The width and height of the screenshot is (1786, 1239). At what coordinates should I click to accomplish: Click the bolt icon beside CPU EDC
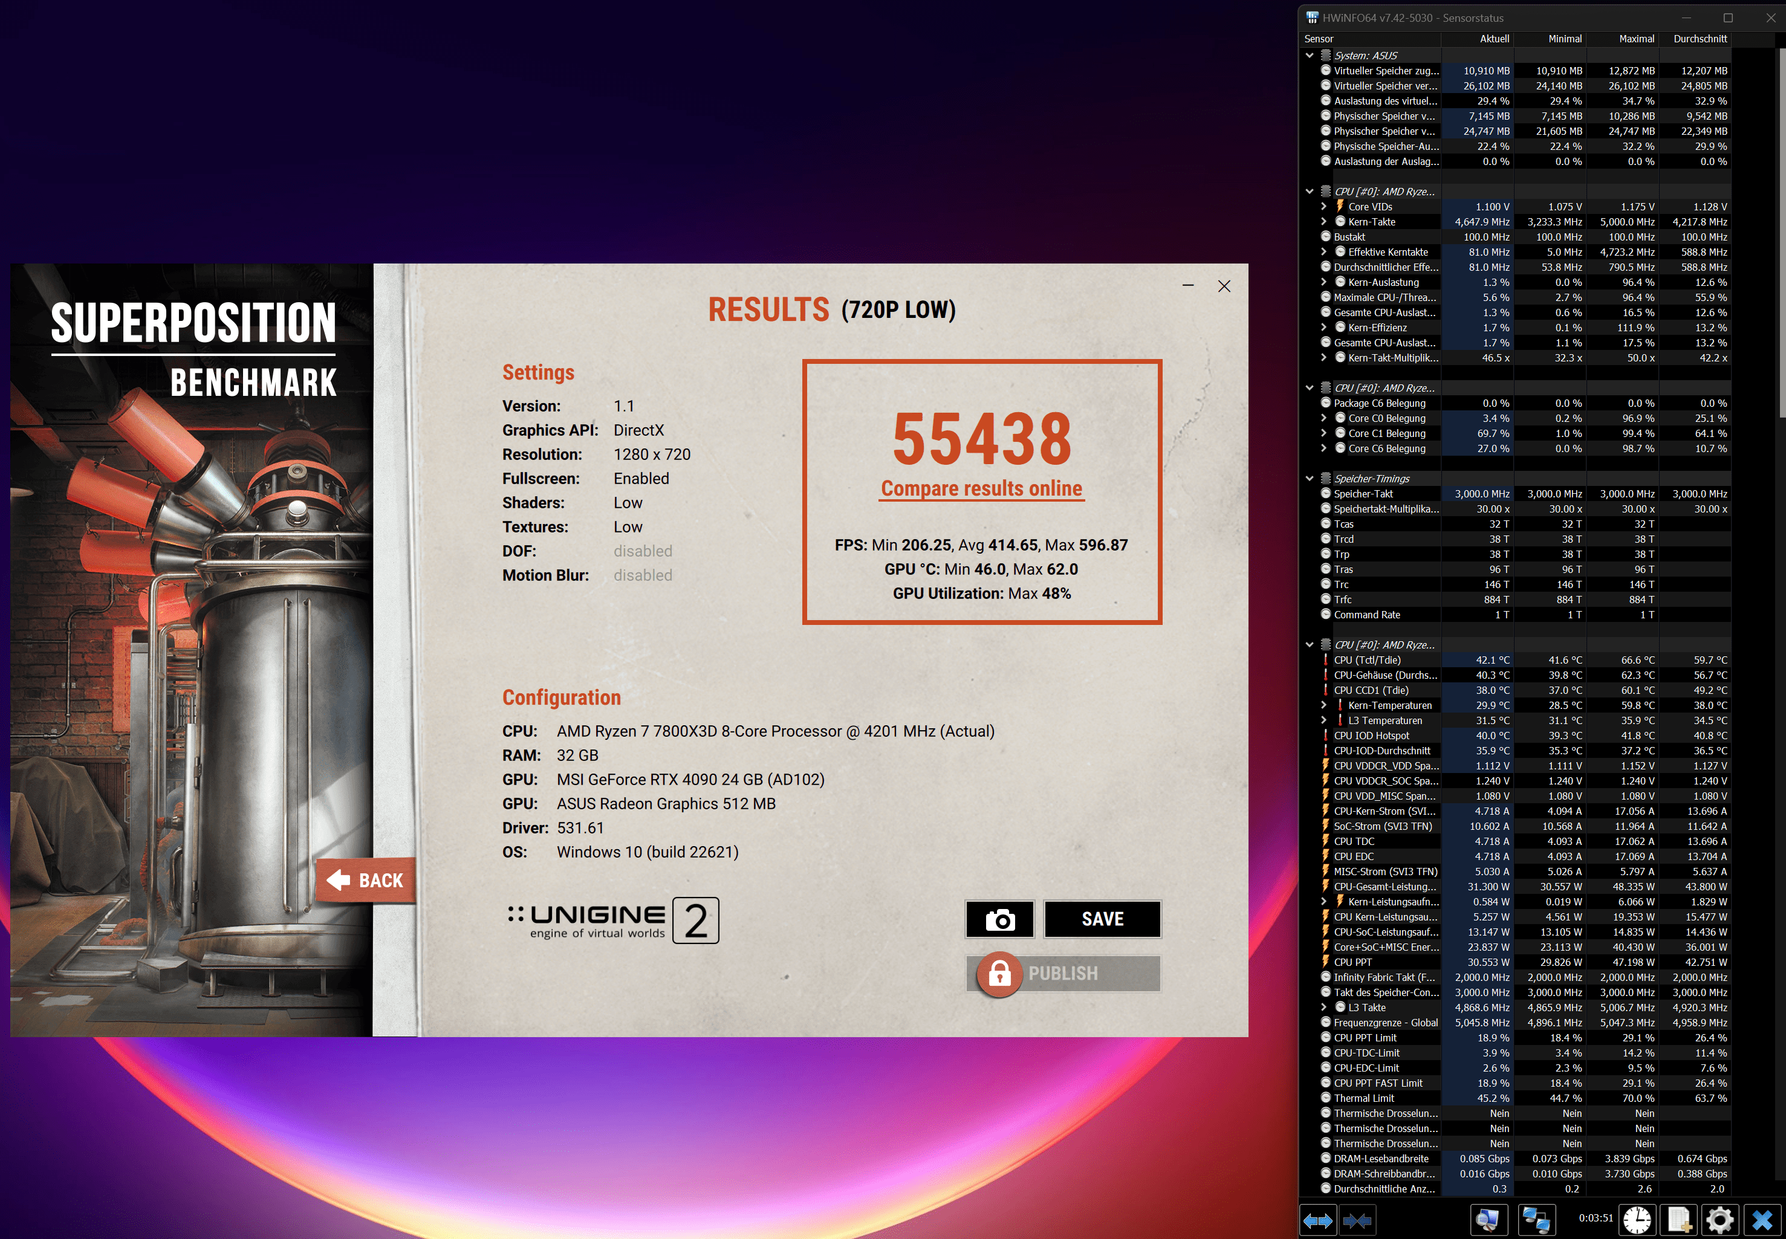pyautogui.click(x=1325, y=856)
